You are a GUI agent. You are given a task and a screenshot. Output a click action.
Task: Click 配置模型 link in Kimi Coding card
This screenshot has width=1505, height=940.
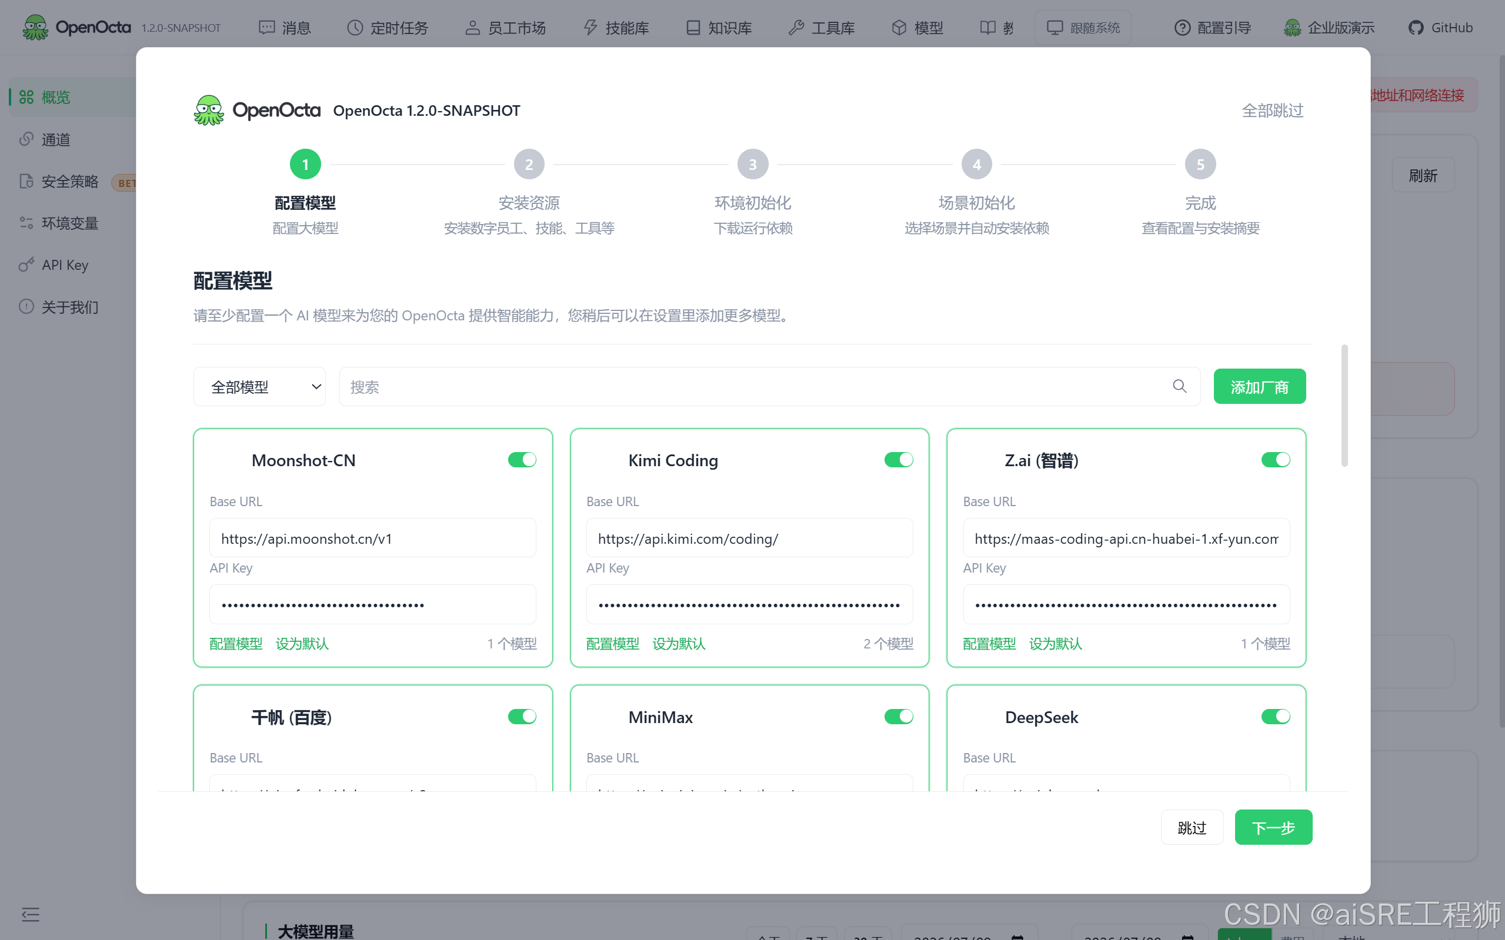(x=613, y=644)
